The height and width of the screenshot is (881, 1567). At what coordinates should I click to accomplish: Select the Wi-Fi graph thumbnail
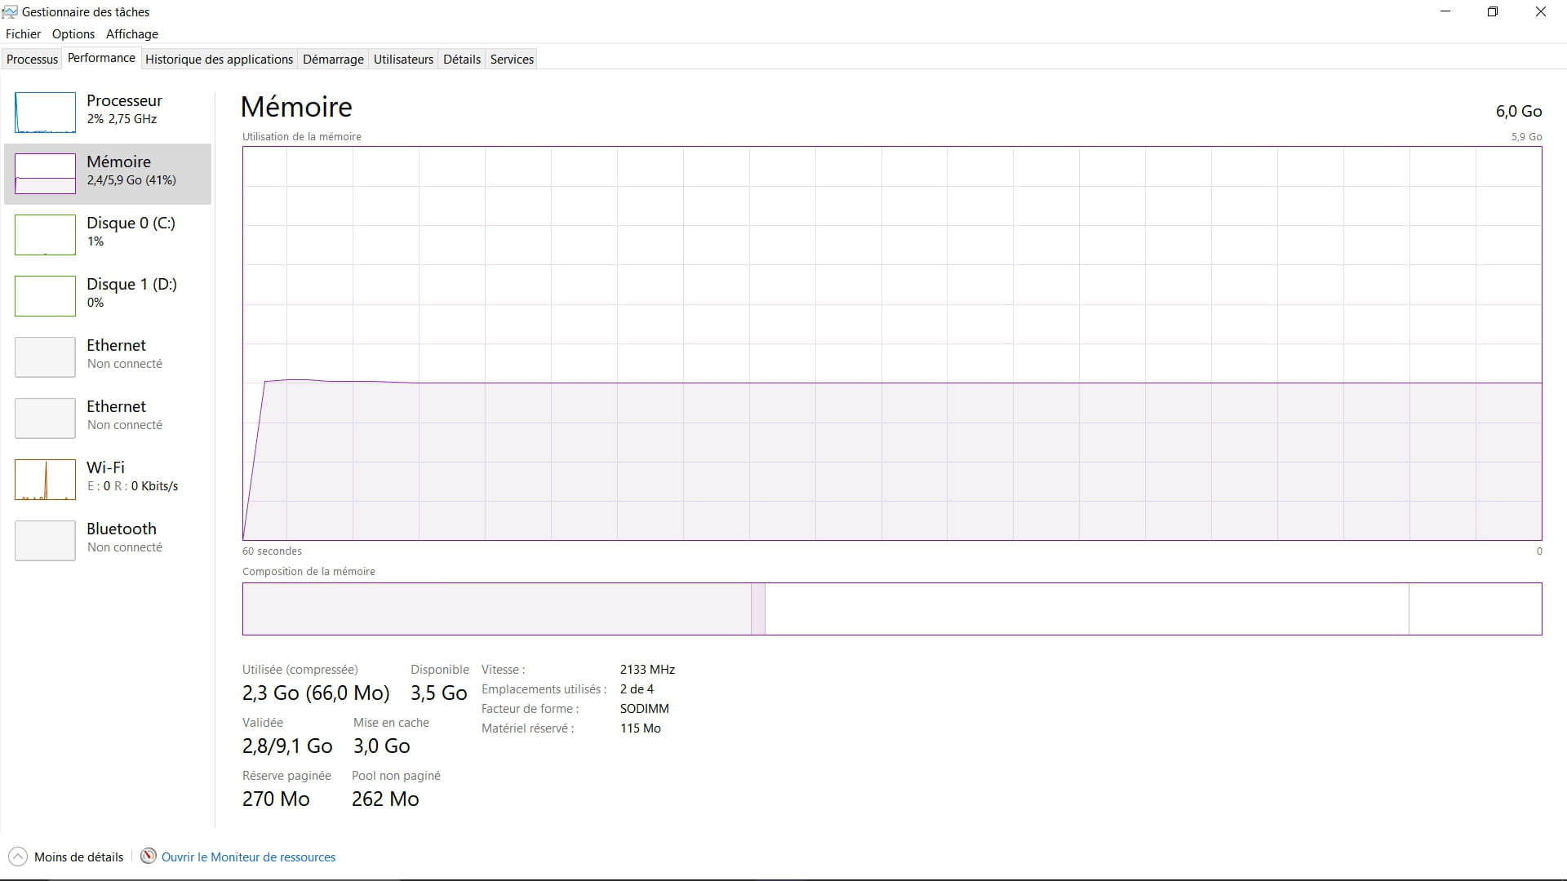click(45, 480)
